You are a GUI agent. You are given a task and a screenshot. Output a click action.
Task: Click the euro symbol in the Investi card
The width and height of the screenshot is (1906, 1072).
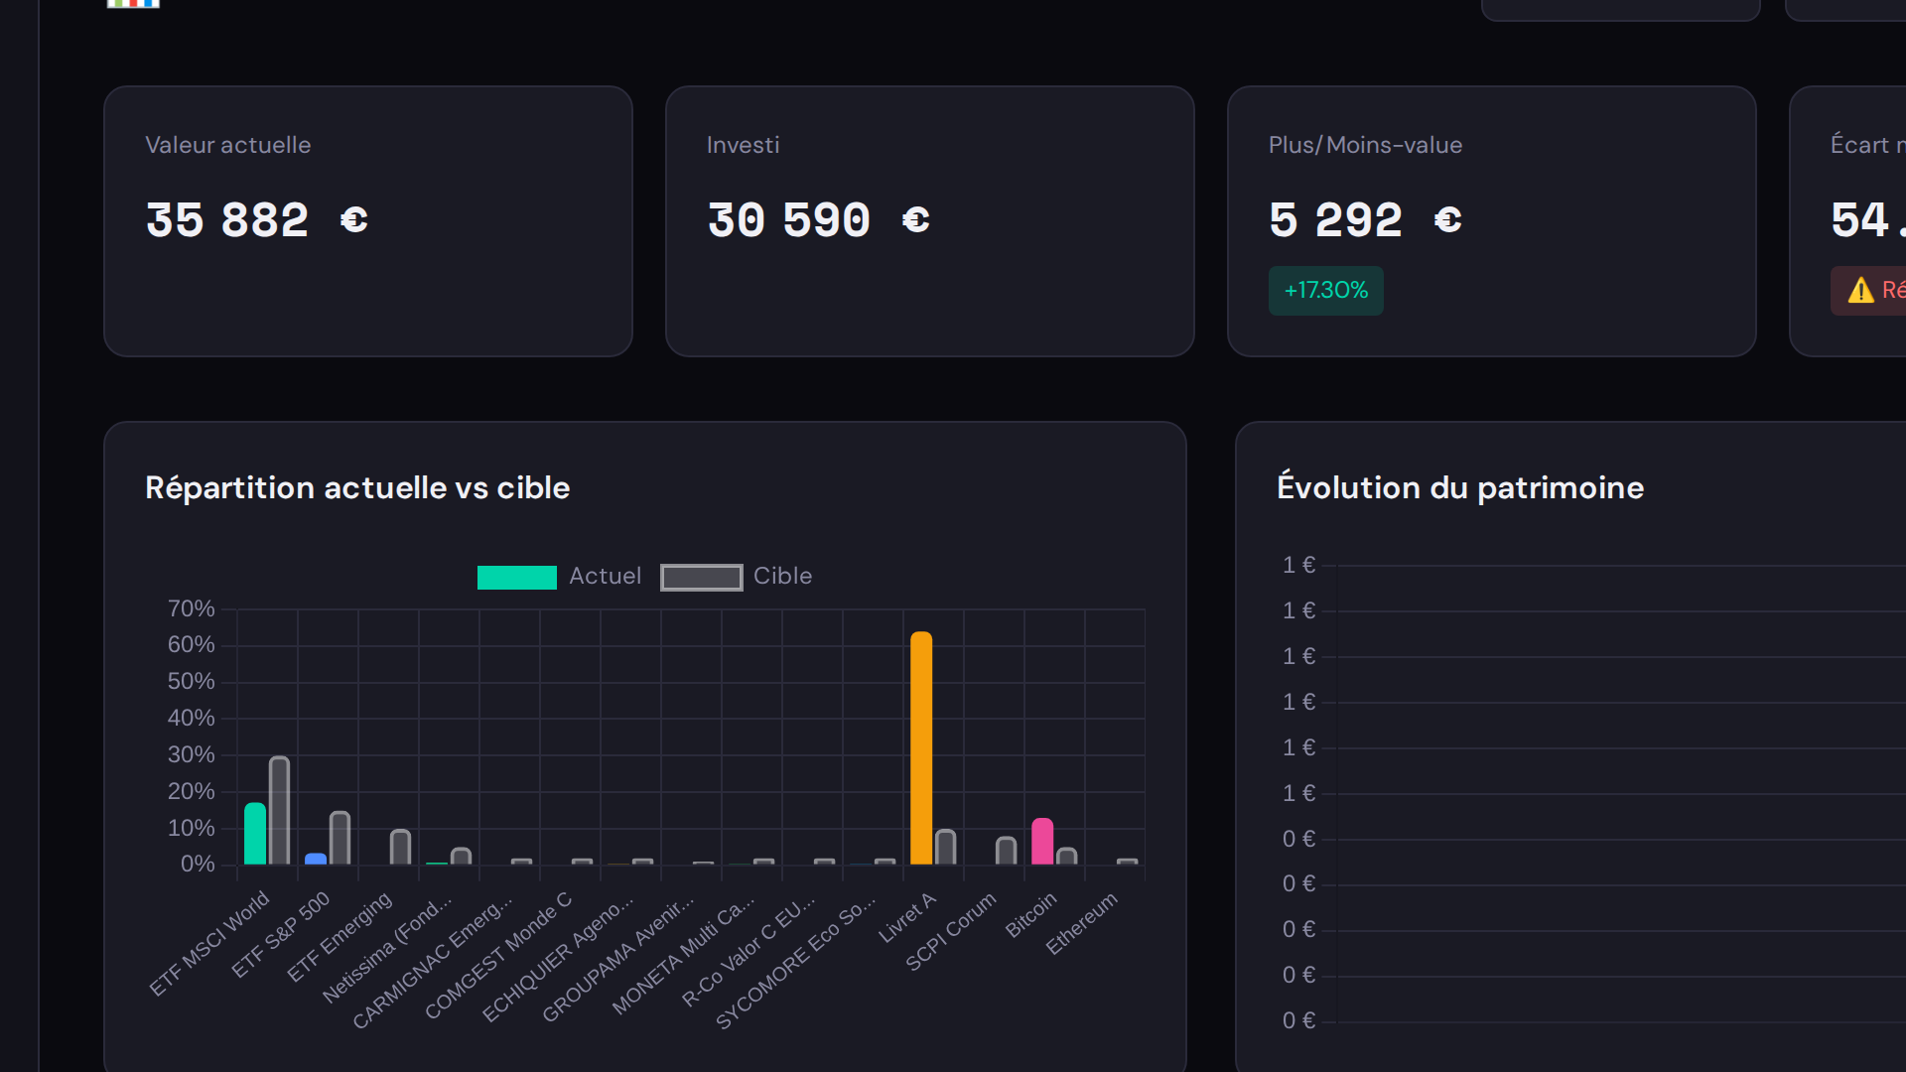click(x=916, y=220)
